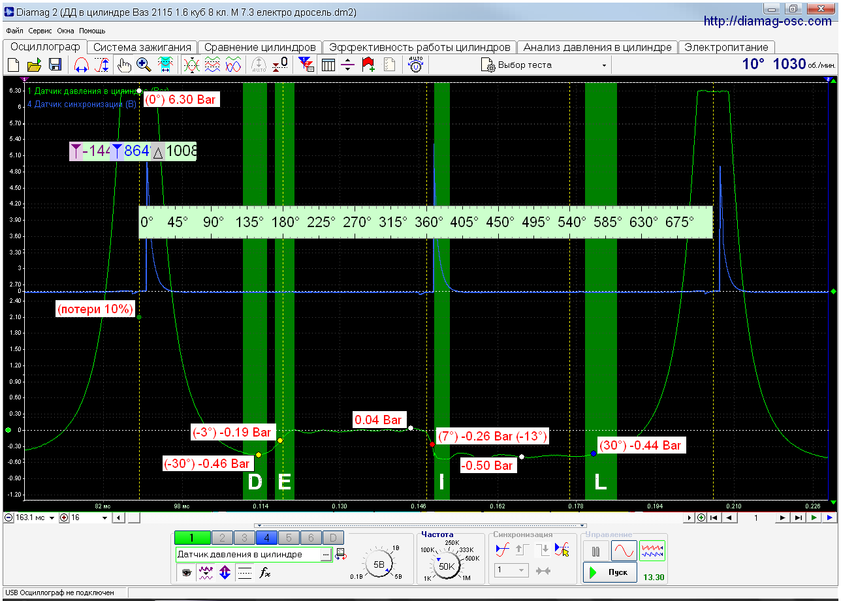Switch to Анализ давления в цилиндре tab
841x601 pixels.
[x=597, y=47]
